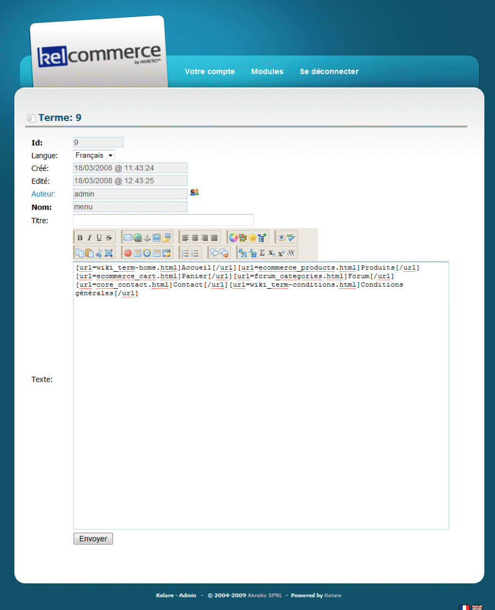The width and height of the screenshot is (495, 610).
Task: Open the Modules menu
Action: pos(267,72)
